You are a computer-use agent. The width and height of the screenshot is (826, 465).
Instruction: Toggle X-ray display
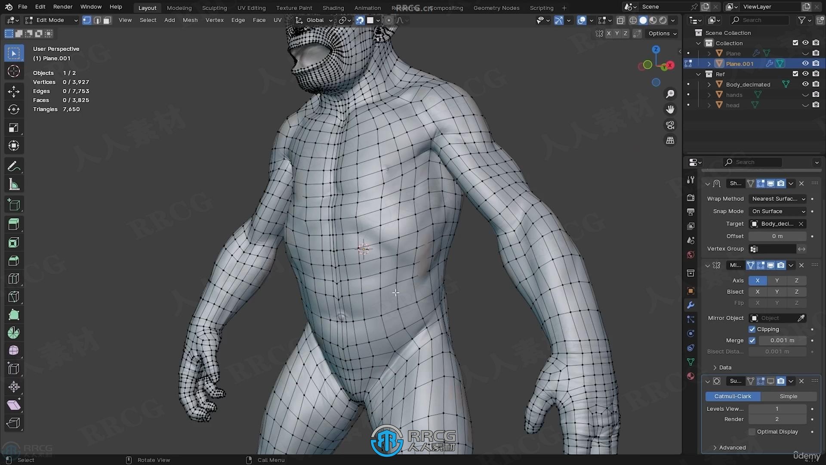620,20
